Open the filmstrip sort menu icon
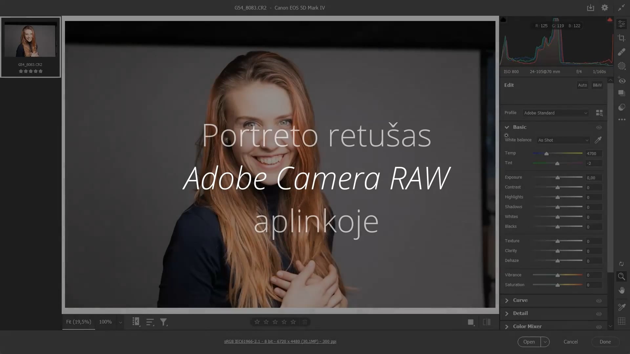 point(150,322)
